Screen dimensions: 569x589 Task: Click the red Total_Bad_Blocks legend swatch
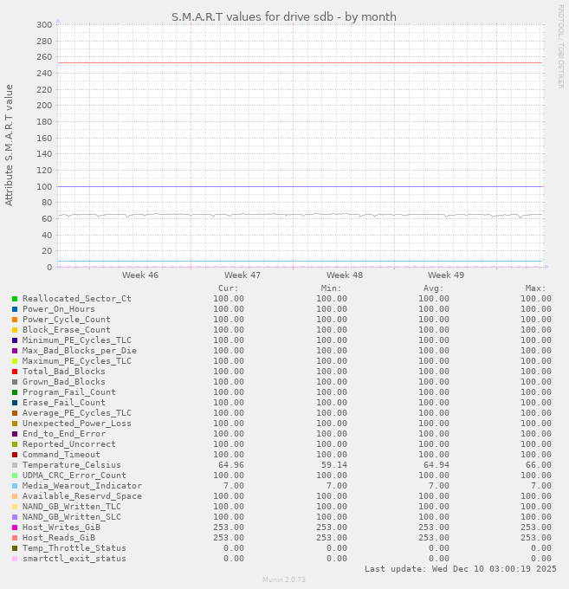[x=15, y=372]
